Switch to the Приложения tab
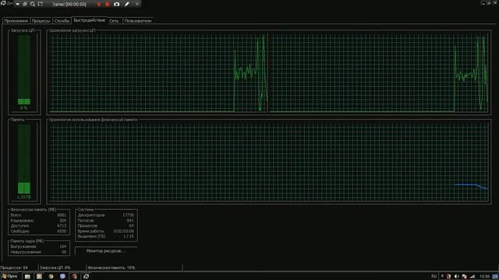 pos(16,21)
